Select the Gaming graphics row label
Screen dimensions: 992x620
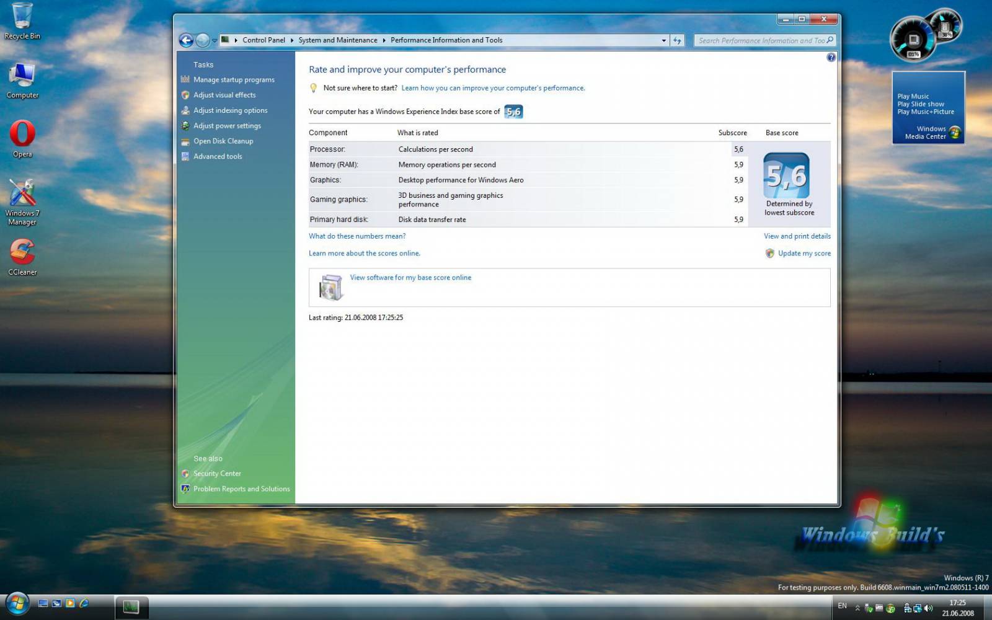click(339, 200)
